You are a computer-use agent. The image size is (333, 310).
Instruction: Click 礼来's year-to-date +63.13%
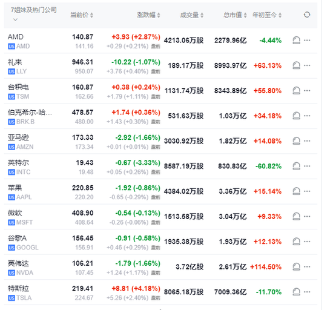point(268,65)
